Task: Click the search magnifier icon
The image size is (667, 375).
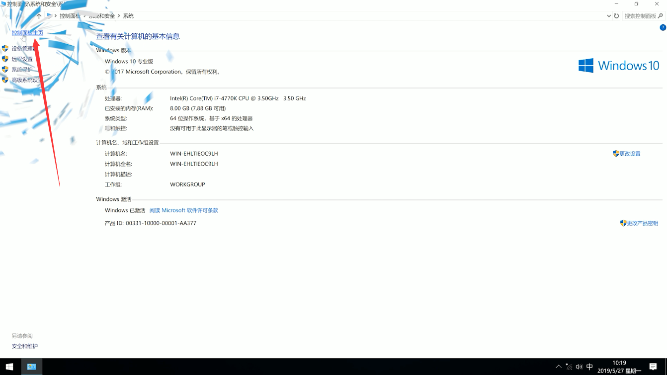Action: (661, 16)
